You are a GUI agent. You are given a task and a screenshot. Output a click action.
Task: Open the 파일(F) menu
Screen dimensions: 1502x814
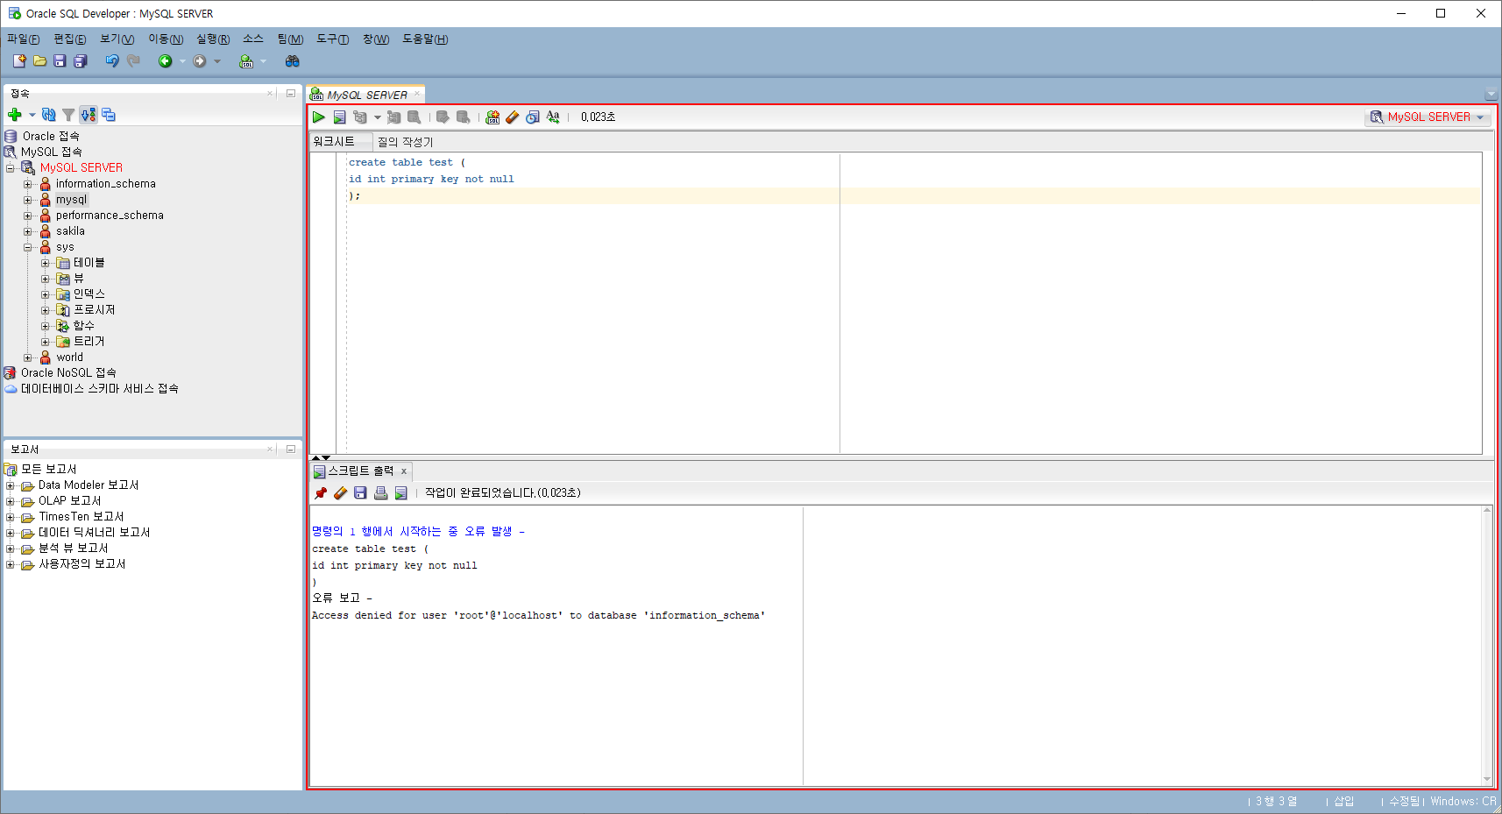24,39
